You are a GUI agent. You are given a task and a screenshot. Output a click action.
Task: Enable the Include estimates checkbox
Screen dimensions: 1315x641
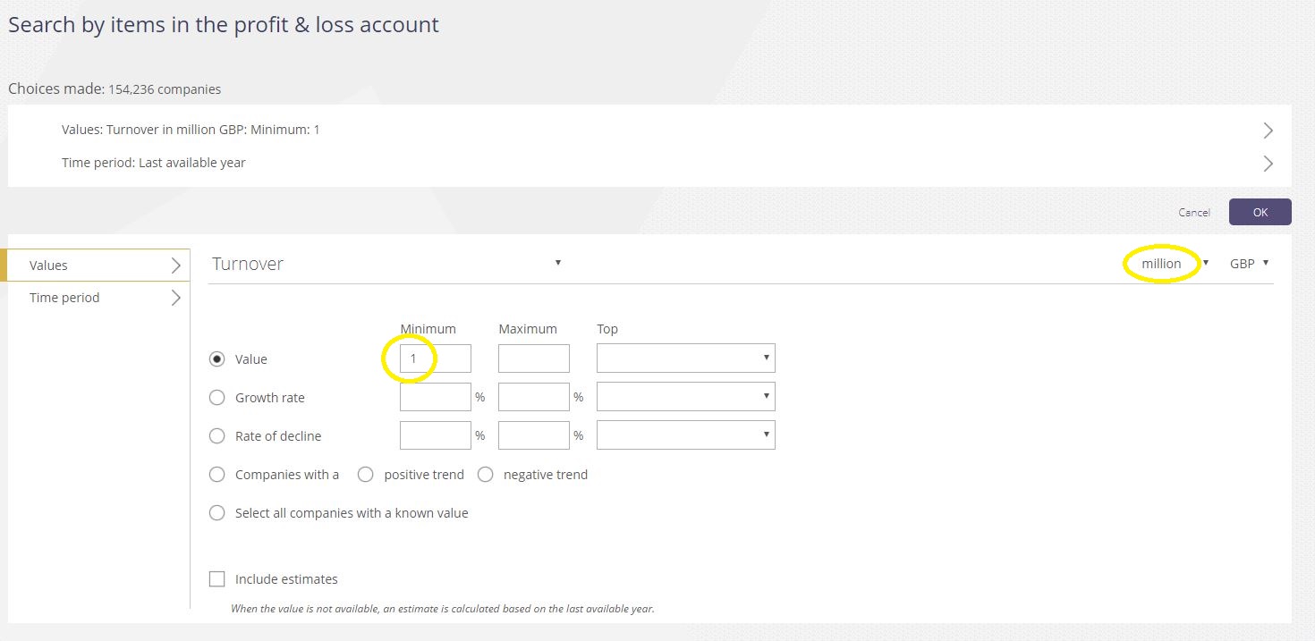216,579
